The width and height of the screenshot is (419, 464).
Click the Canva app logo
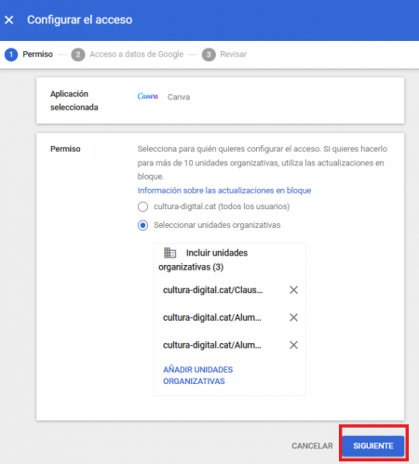(148, 97)
